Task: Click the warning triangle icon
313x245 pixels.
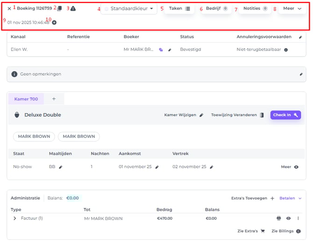Action: (73, 8)
